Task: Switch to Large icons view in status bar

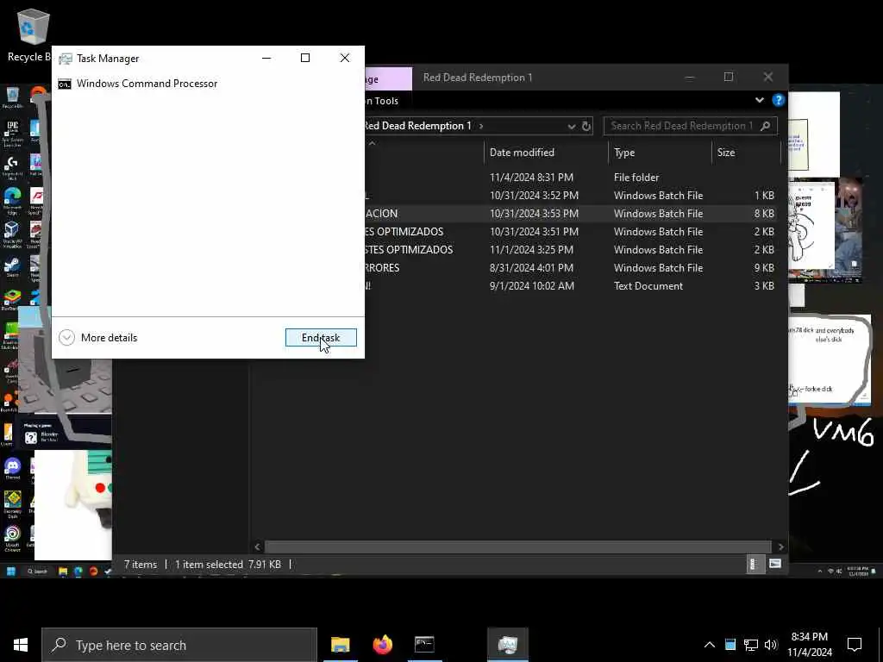Action: click(775, 564)
